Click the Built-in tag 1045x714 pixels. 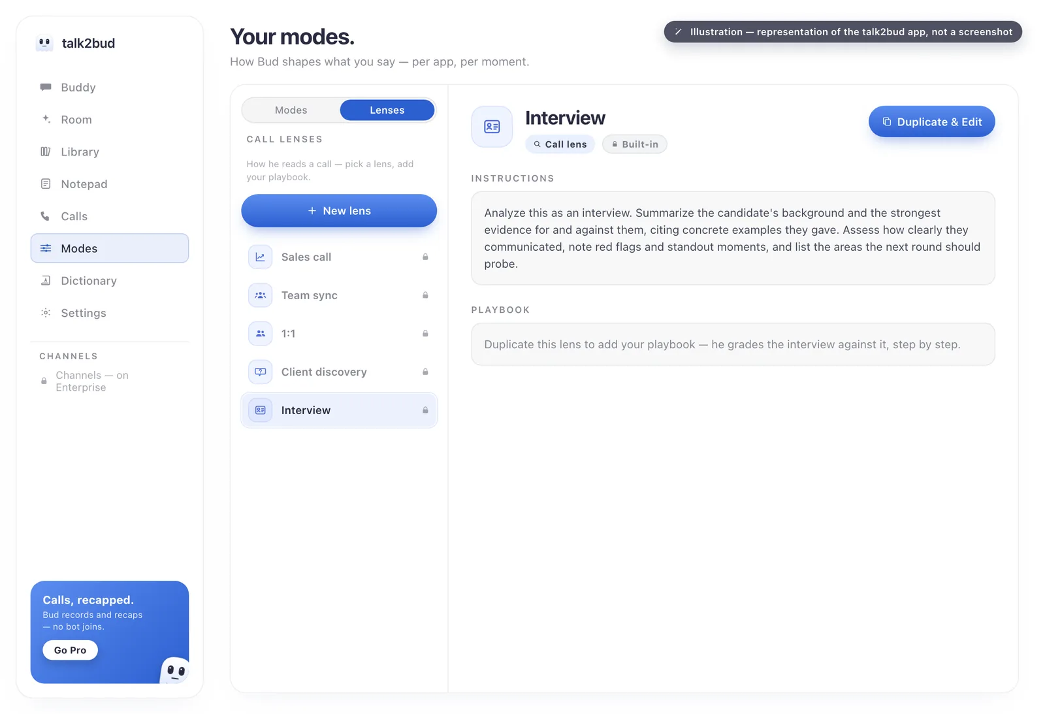[634, 144]
